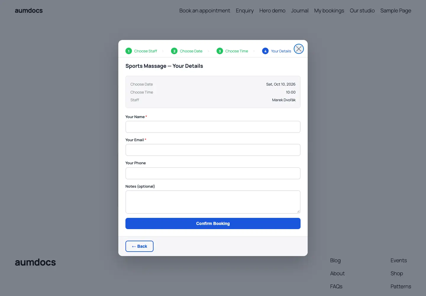The image size is (426, 296).
Task: Focus the Your Email input field
Action: (213, 150)
